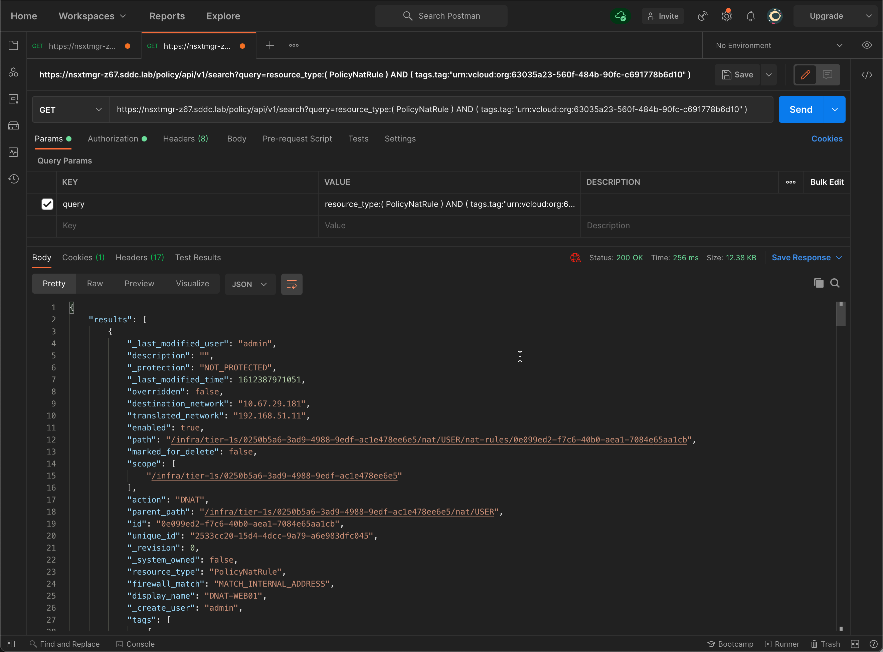Open the Workspaces dropdown

pos(93,16)
